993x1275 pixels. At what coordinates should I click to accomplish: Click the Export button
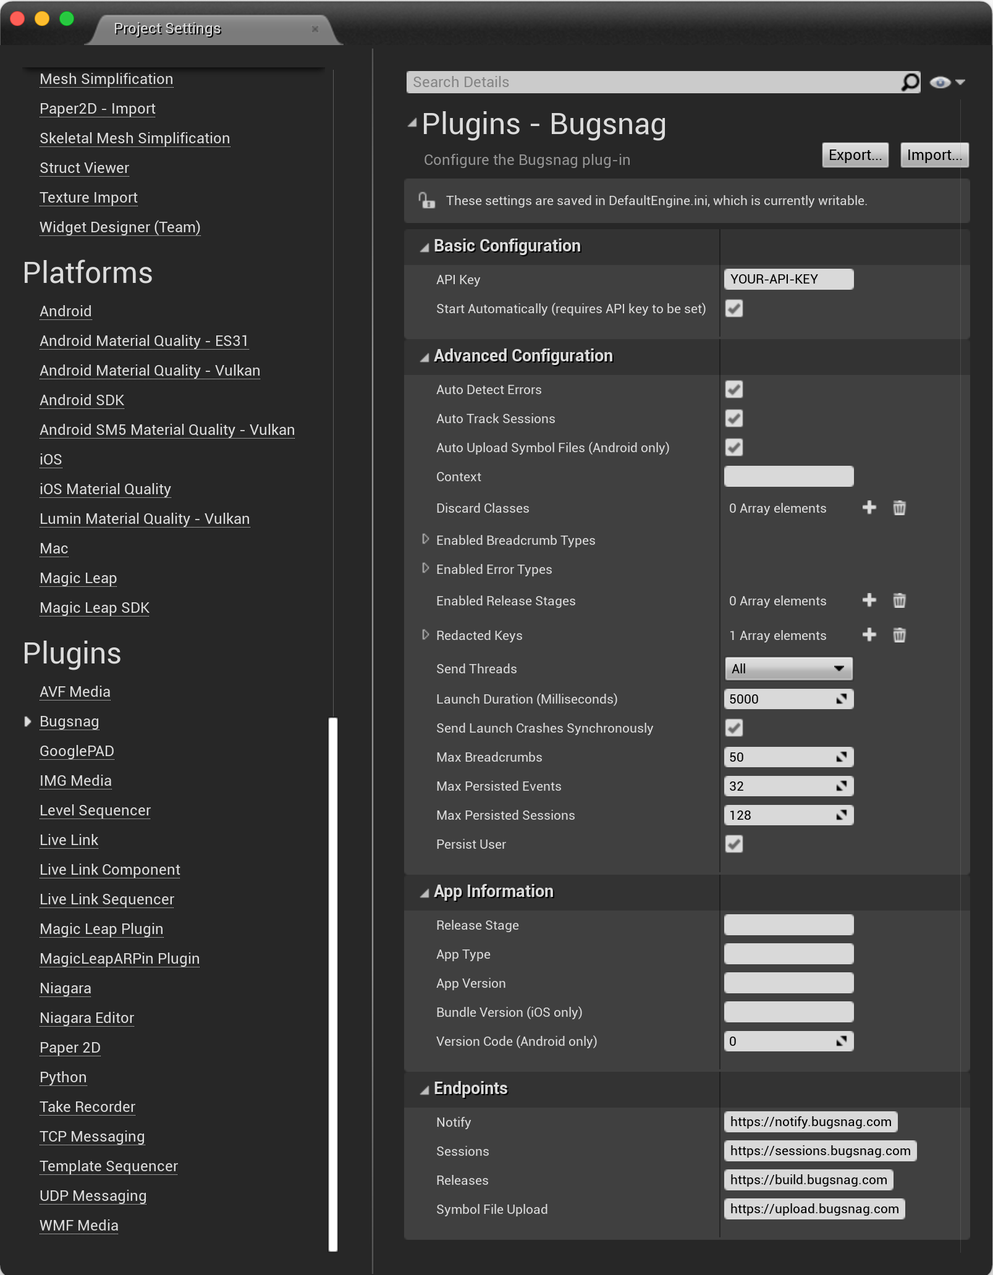pos(855,154)
